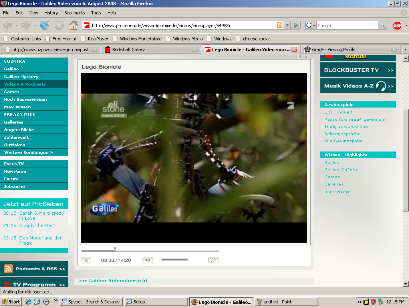The width and height of the screenshot is (409, 307).
Task: Click into the Google search field
Action: (x=347, y=25)
